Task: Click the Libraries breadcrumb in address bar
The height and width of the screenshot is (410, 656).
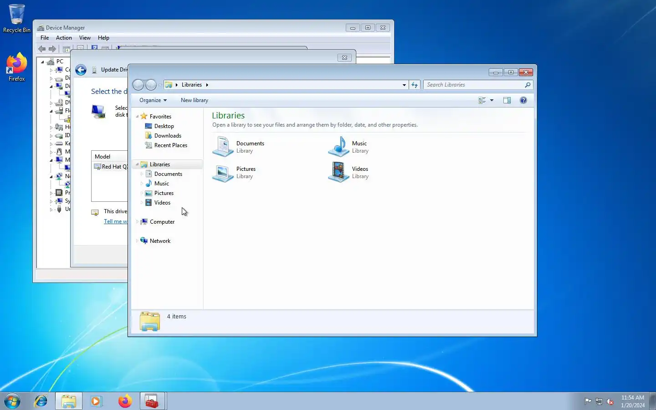Action: point(192,85)
